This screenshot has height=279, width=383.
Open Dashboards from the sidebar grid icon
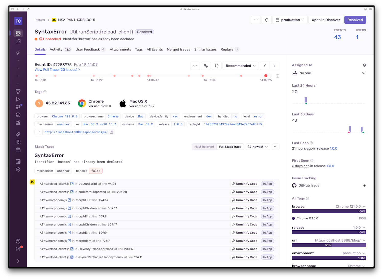click(x=18, y=142)
